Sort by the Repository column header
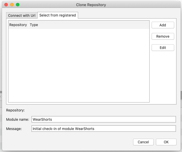 pyautogui.click(x=18, y=25)
